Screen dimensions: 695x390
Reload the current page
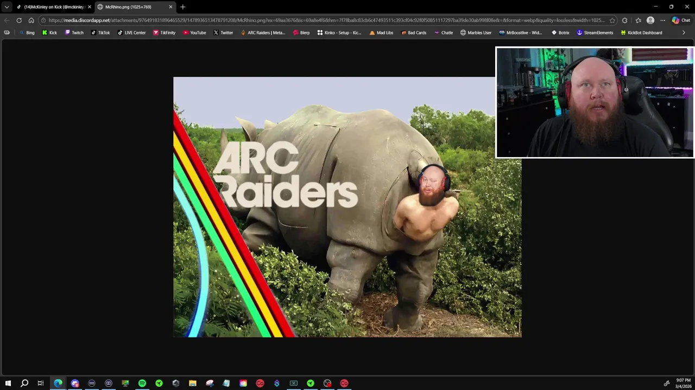click(x=19, y=21)
